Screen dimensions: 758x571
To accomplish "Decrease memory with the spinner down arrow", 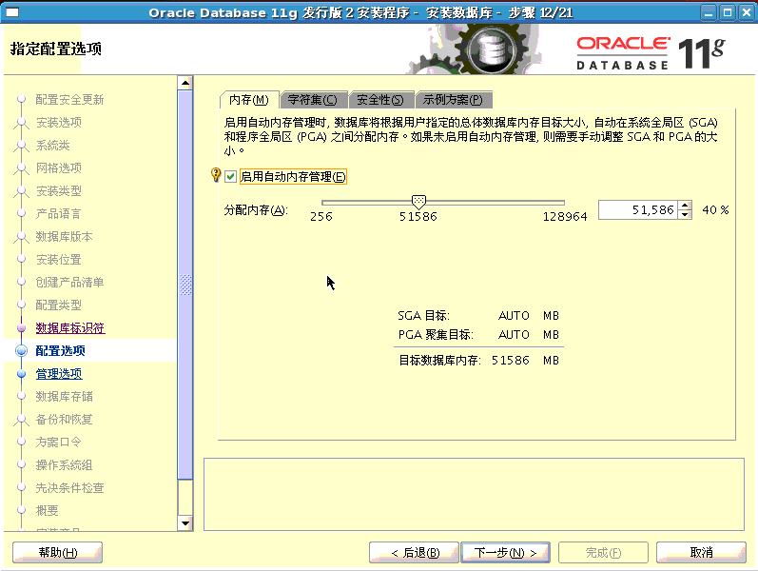I will (x=685, y=214).
